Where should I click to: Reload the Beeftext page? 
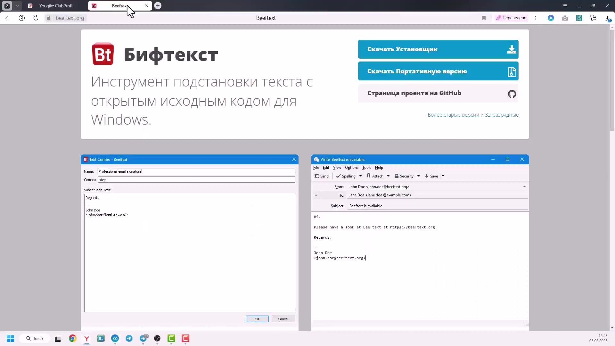36,18
